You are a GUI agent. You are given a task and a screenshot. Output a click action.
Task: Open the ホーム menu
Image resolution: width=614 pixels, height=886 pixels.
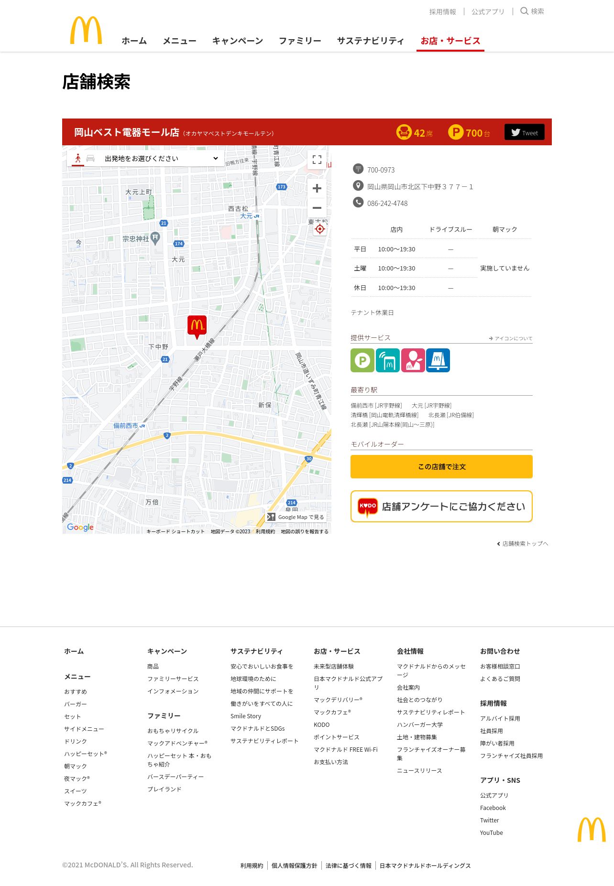coord(134,41)
